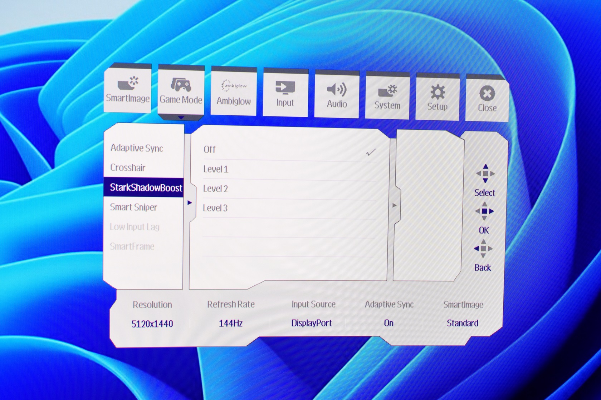Viewport: 601px width, 400px height.
Task: Click the DisplayPort input source value
Action: click(x=312, y=323)
